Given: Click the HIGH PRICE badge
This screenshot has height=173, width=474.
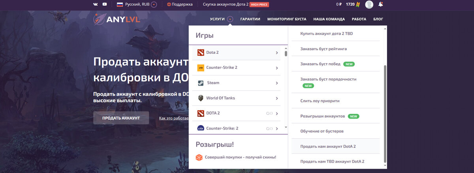Looking at the screenshot, I should (x=260, y=4).
